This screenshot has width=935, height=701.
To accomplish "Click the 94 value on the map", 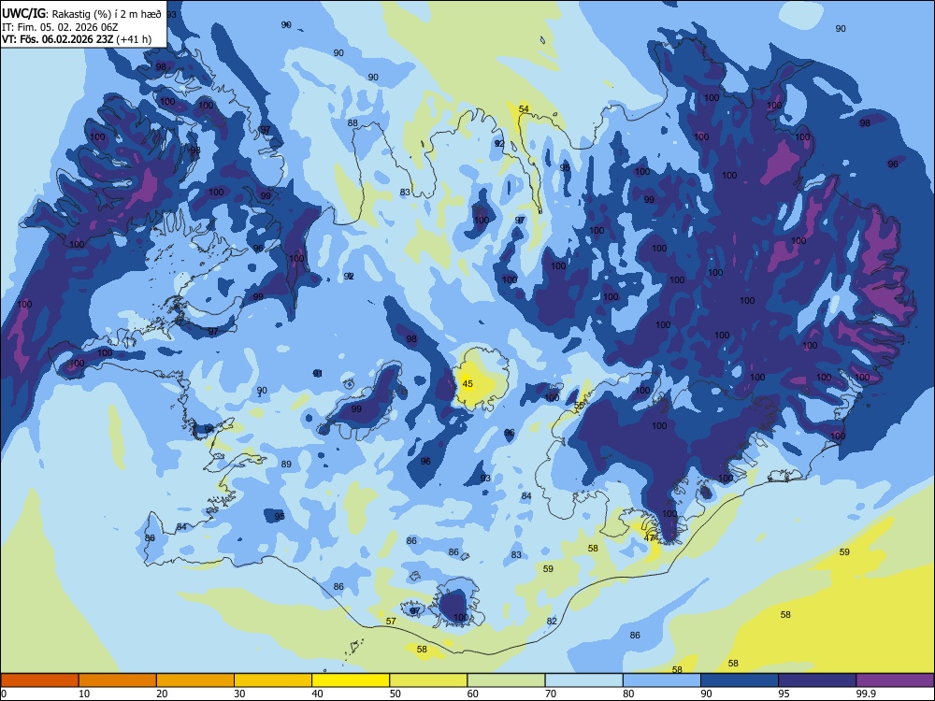I will tap(209, 429).
